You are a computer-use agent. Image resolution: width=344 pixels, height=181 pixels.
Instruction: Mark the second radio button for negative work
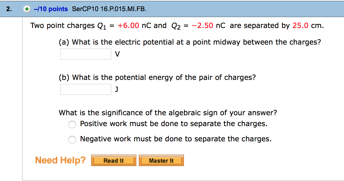pos(72,140)
